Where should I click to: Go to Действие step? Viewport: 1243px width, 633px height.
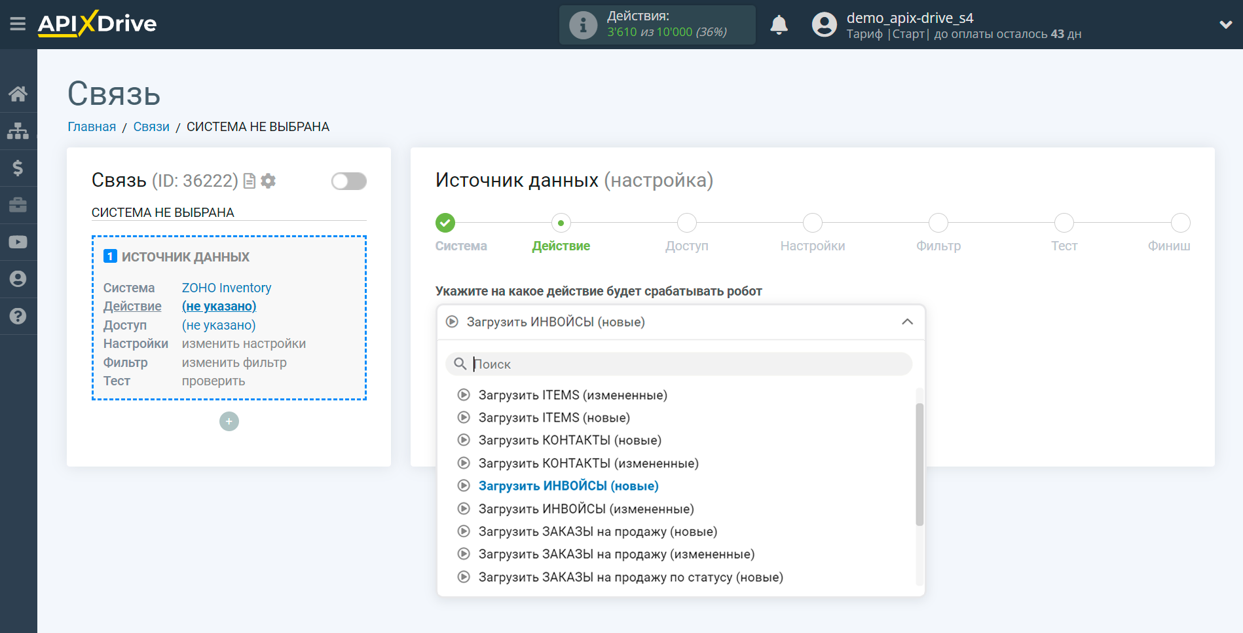[561, 223]
